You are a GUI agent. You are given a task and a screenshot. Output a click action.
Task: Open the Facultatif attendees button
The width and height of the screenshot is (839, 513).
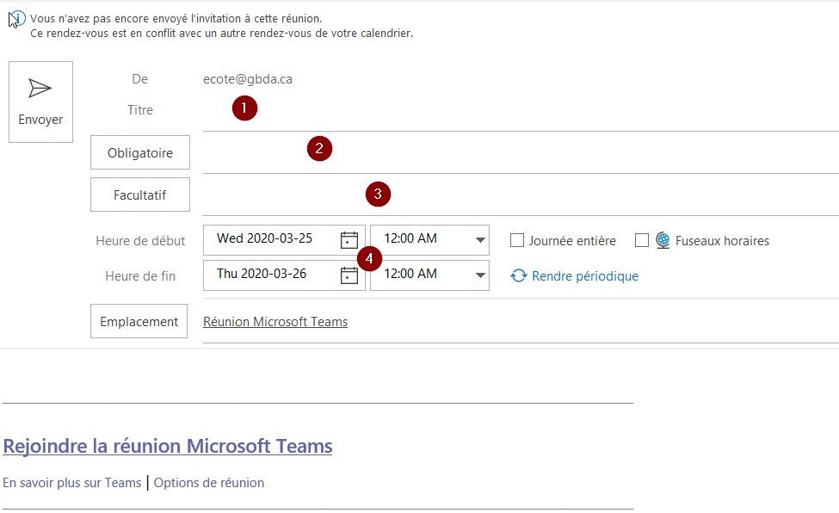[140, 195]
